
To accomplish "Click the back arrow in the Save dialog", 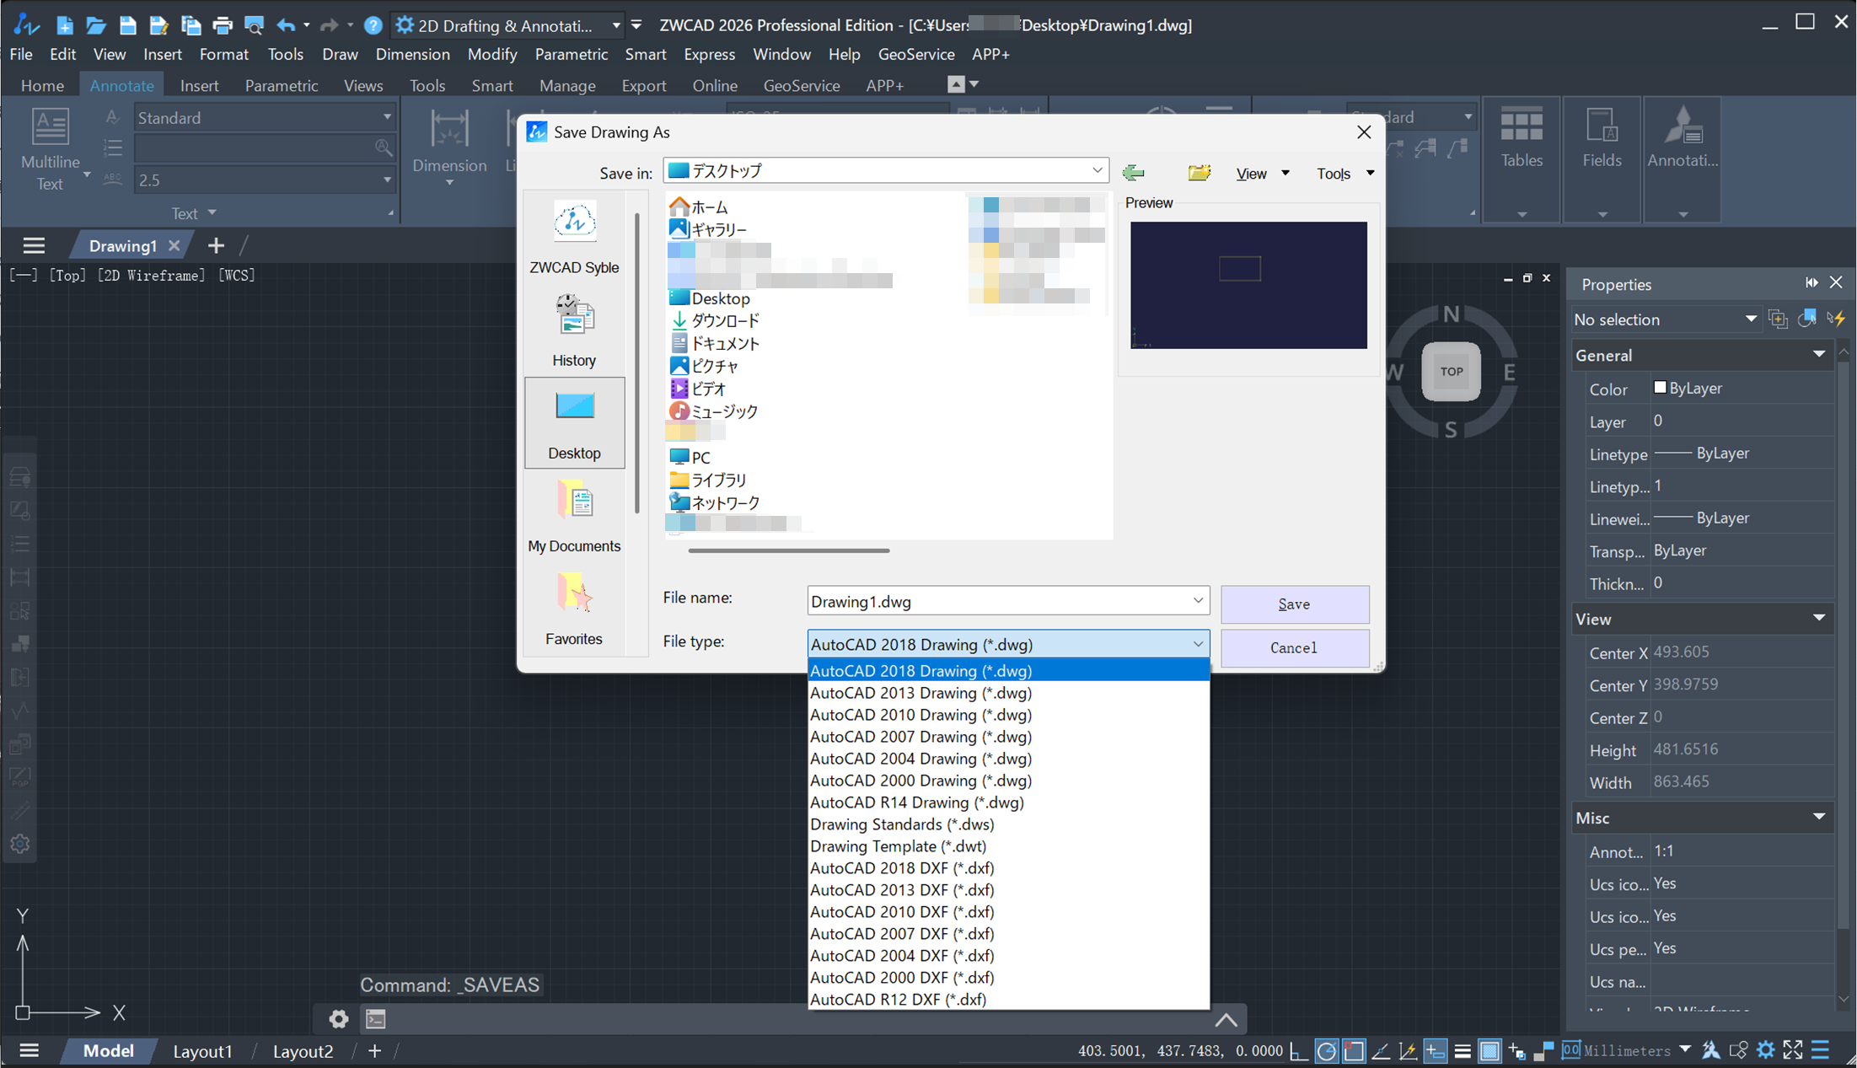I will [1133, 172].
